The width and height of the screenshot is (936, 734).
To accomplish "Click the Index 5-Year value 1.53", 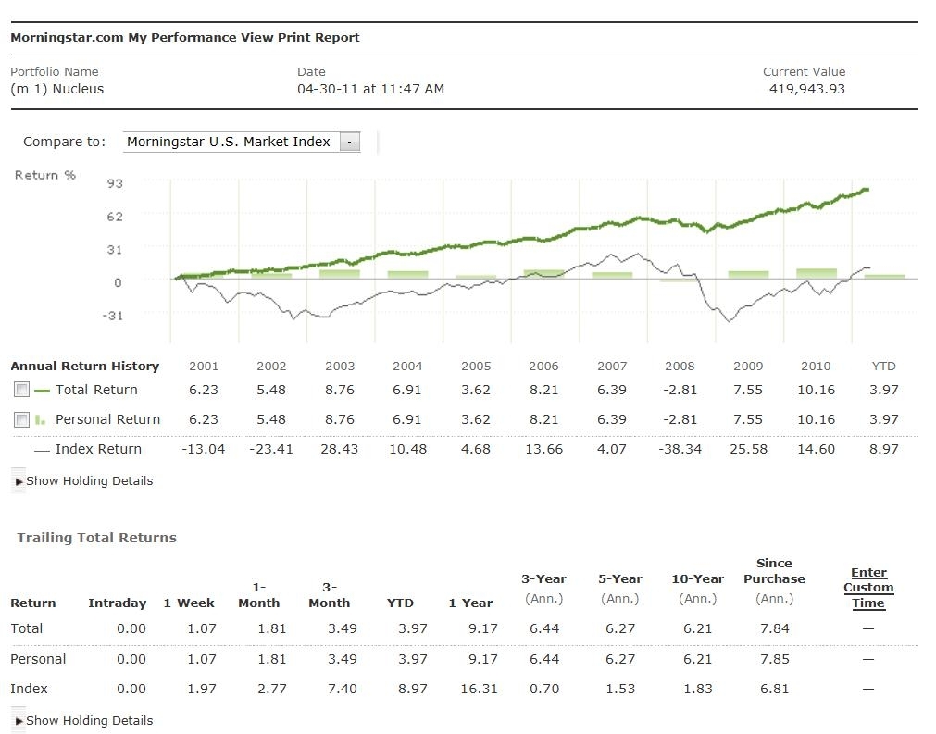I will [x=620, y=689].
